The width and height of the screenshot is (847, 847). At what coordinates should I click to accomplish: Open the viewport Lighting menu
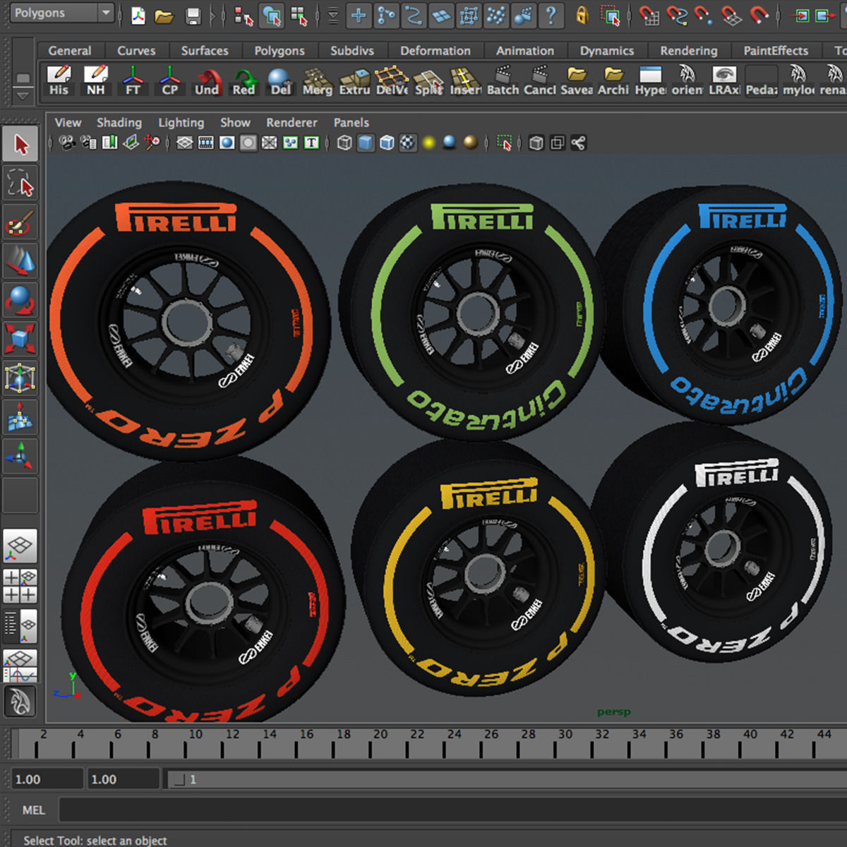(x=181, y=123)
